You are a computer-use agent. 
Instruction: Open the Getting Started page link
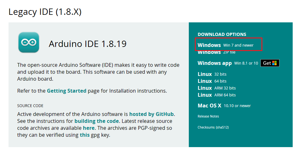click(66, 91)
